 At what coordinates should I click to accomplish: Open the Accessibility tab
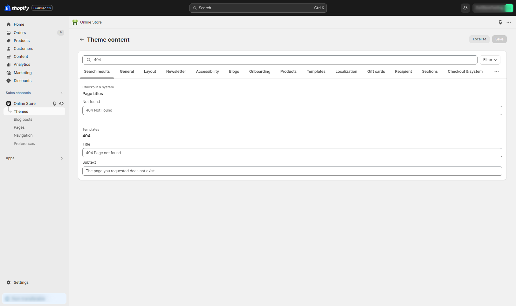click(x=208, y=71)
